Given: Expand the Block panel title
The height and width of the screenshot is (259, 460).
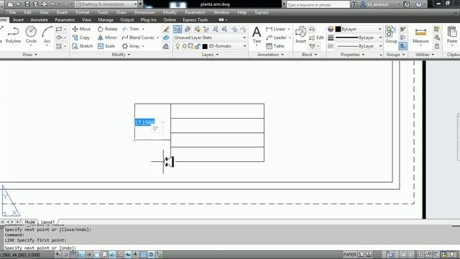Looking at the screenshot, I should [x=310, y=55].
